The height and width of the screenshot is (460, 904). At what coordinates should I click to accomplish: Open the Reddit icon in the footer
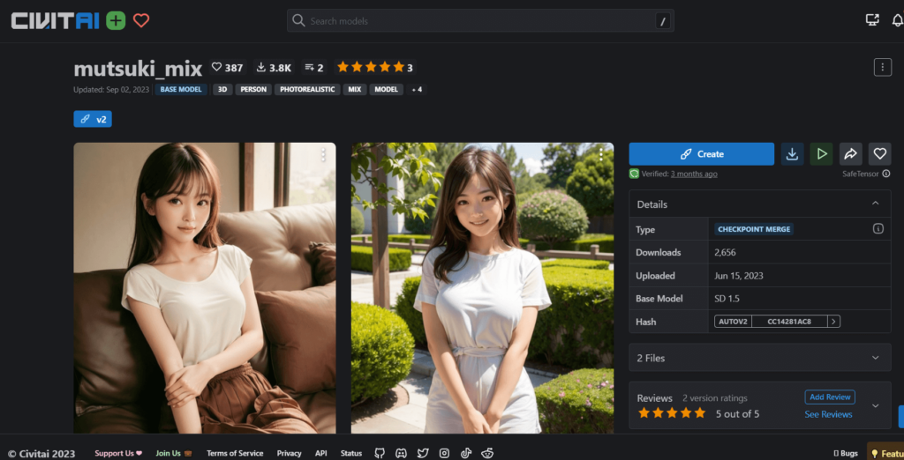[486, 453]
